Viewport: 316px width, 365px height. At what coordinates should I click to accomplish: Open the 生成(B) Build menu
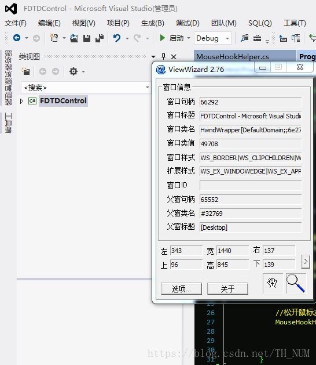153,23
